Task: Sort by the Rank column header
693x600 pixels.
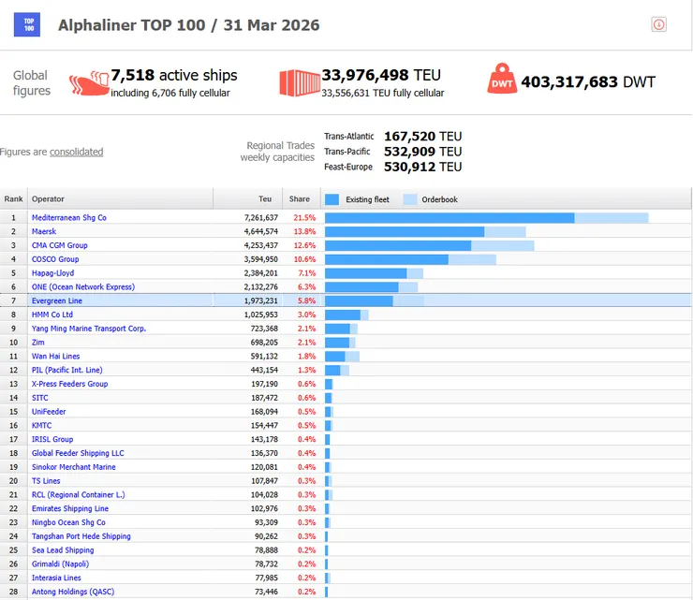Action: pyautogui.click(x=14, y=198)
